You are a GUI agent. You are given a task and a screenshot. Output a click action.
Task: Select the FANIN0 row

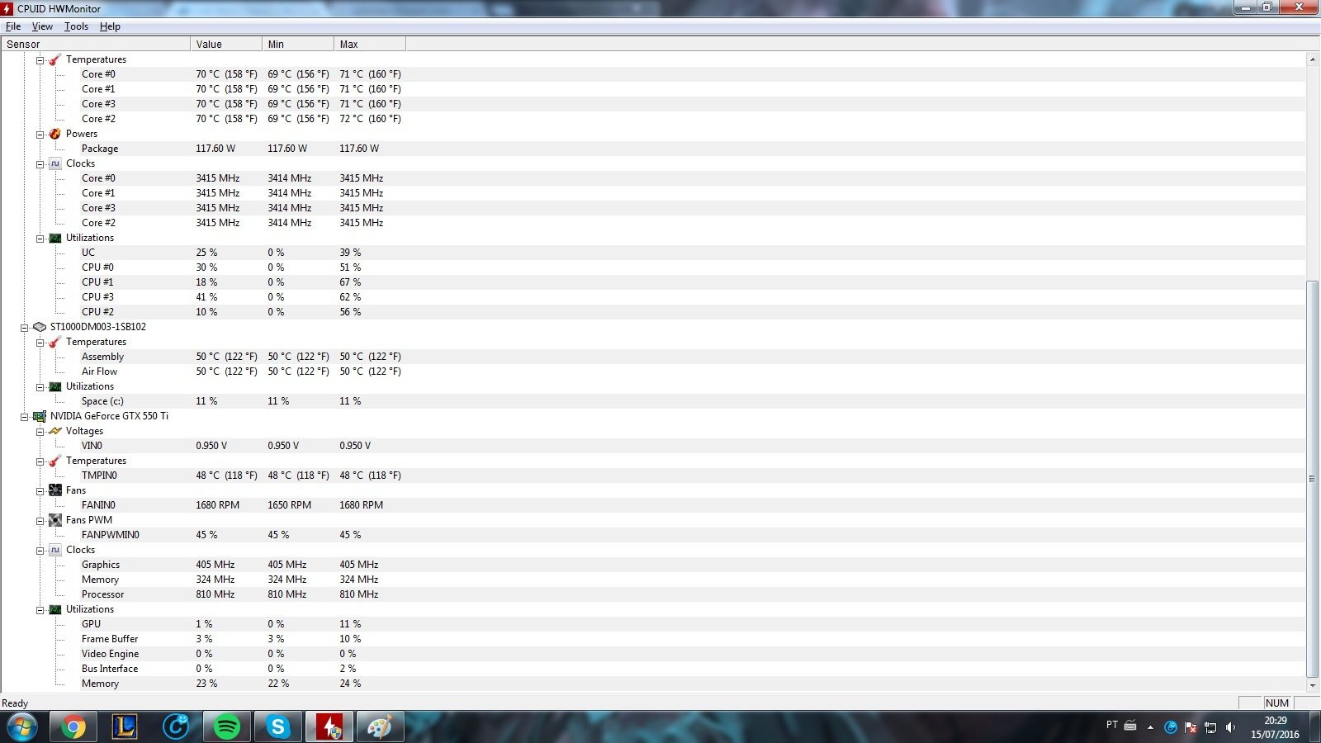tap(652, 505)
